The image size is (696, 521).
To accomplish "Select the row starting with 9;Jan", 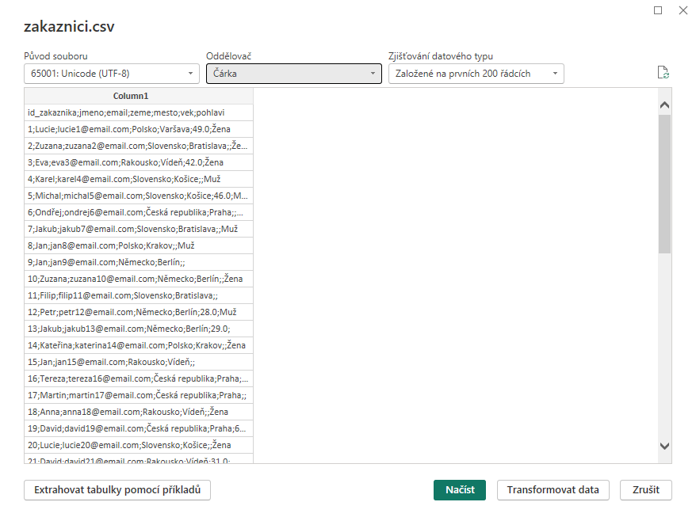I will [x=139, y=262].
